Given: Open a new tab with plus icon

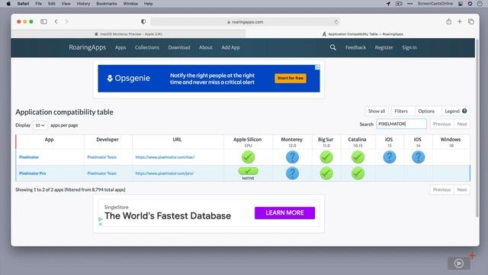Looking at the screenshot, I should pyautogui.click(x=459, y=21).
